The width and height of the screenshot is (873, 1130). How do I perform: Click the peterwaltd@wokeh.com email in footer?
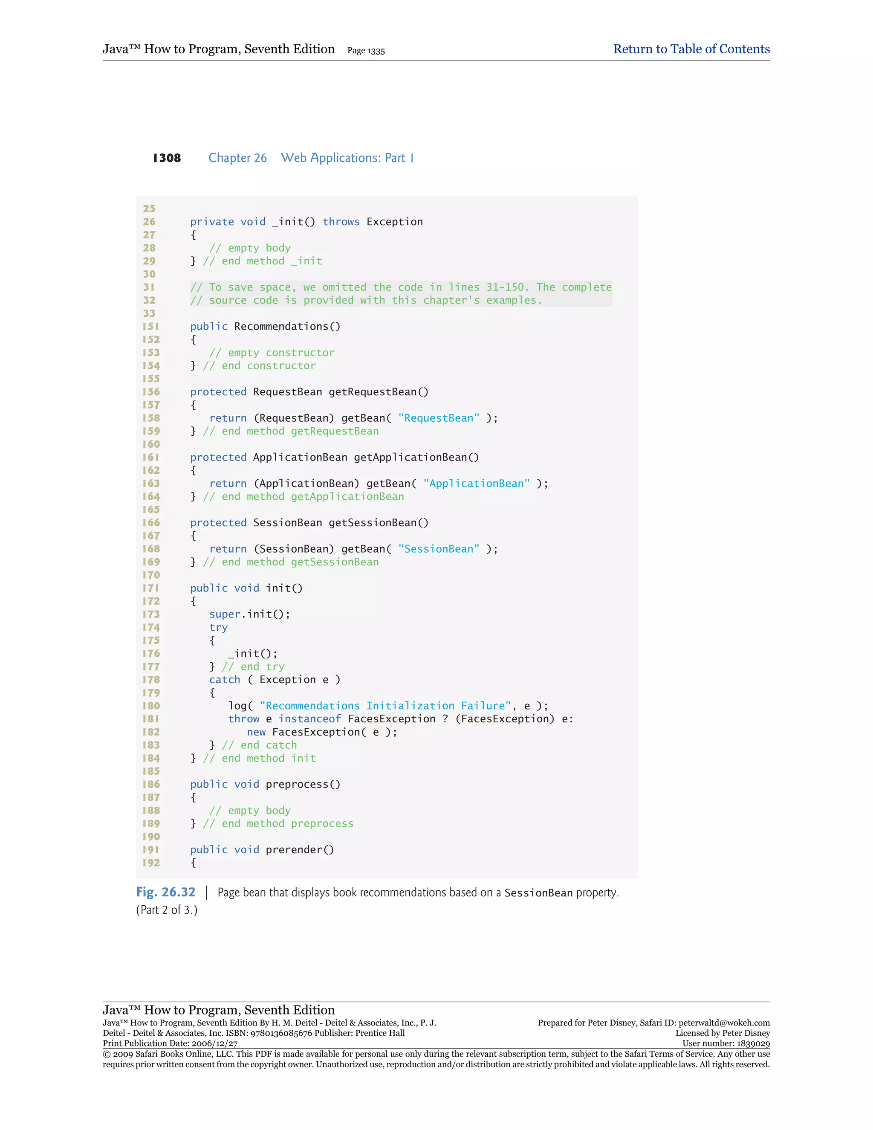724,1023
